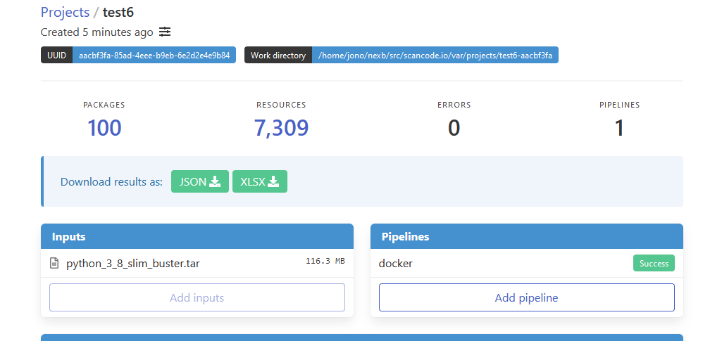Screen dimensions: 722x341
Task: Click the 'Created 5 minutes ago' text
Action: [x=97, y=32]
